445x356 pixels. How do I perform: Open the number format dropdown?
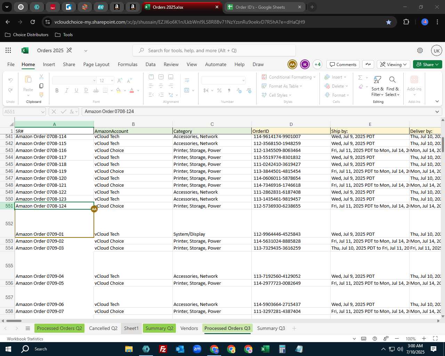pos(243,80)
